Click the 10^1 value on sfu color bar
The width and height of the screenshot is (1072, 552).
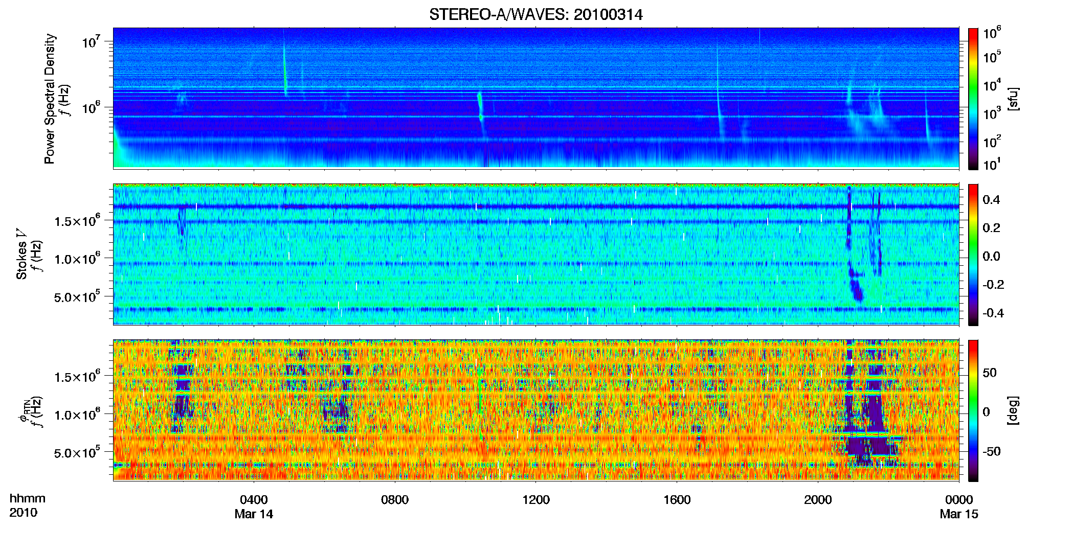tap(992, 165)
